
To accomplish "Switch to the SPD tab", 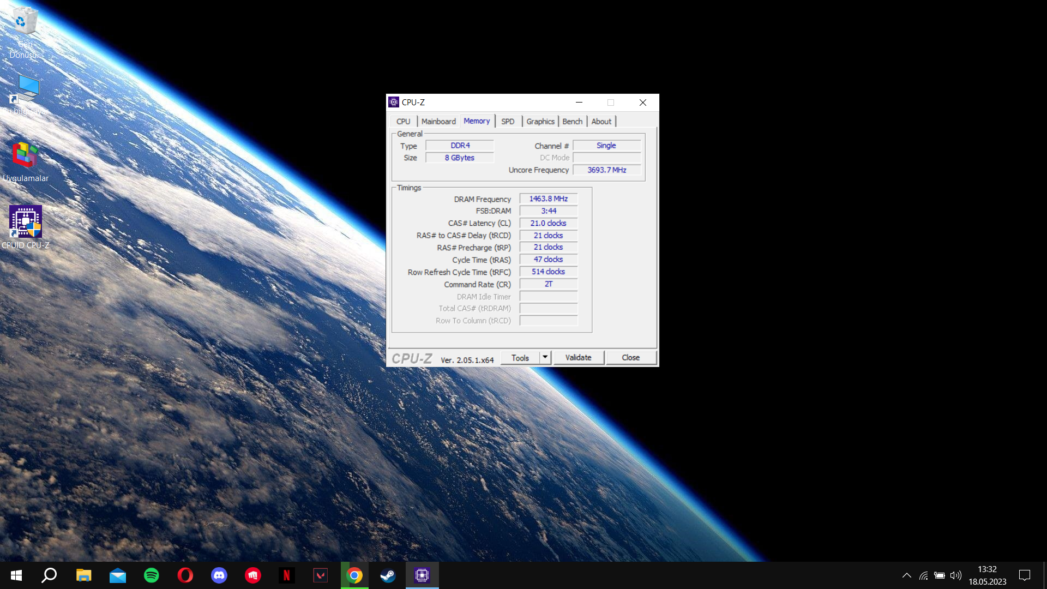I will [x=508, y=122].
